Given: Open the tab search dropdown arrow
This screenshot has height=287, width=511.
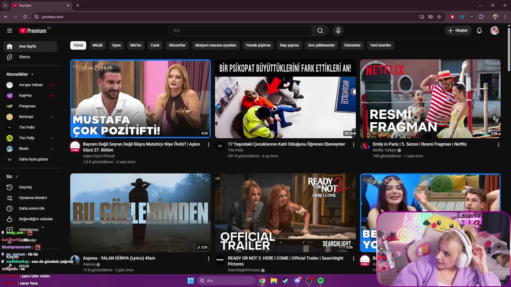Looking at the screenshot, I should tap(5, 5).
